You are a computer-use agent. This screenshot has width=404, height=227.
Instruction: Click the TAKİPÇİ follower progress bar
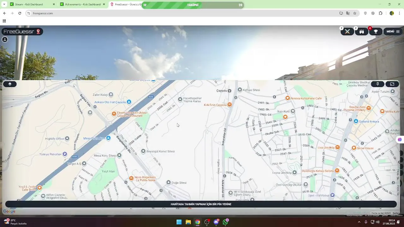pyautogui.click(x=193, y=5)
